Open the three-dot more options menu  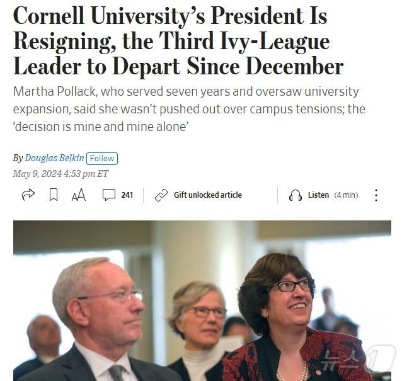[376, 195]
